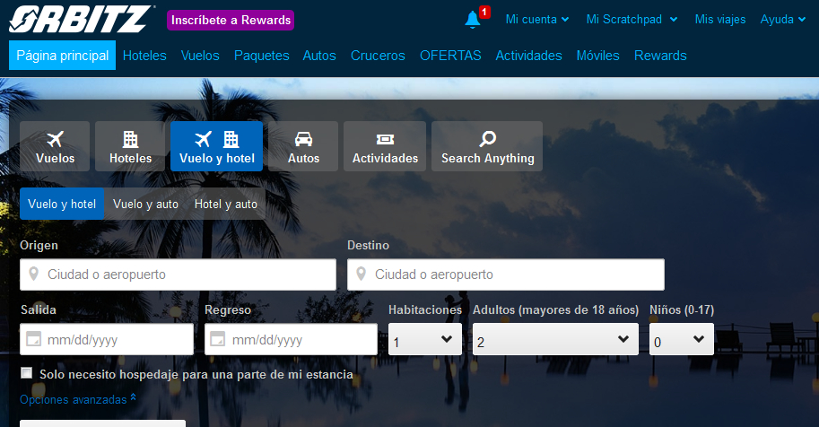Open the Niños count dropdown

681,340
